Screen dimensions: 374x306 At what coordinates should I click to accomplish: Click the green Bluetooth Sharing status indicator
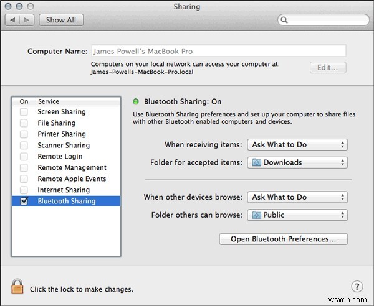(136, 101)
